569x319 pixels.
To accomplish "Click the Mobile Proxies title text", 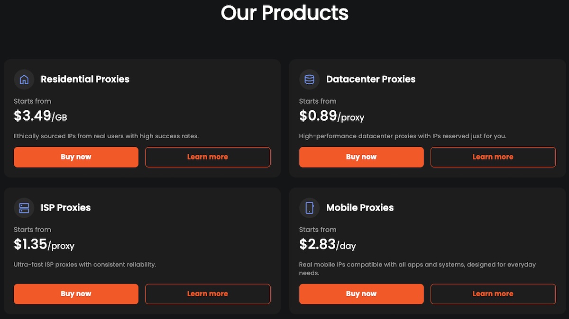I will pos(360,208).
